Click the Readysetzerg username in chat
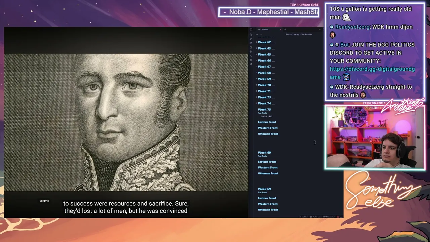Viewport: 430px width, 242px height. pyautogui.click(x=352, y=27)
